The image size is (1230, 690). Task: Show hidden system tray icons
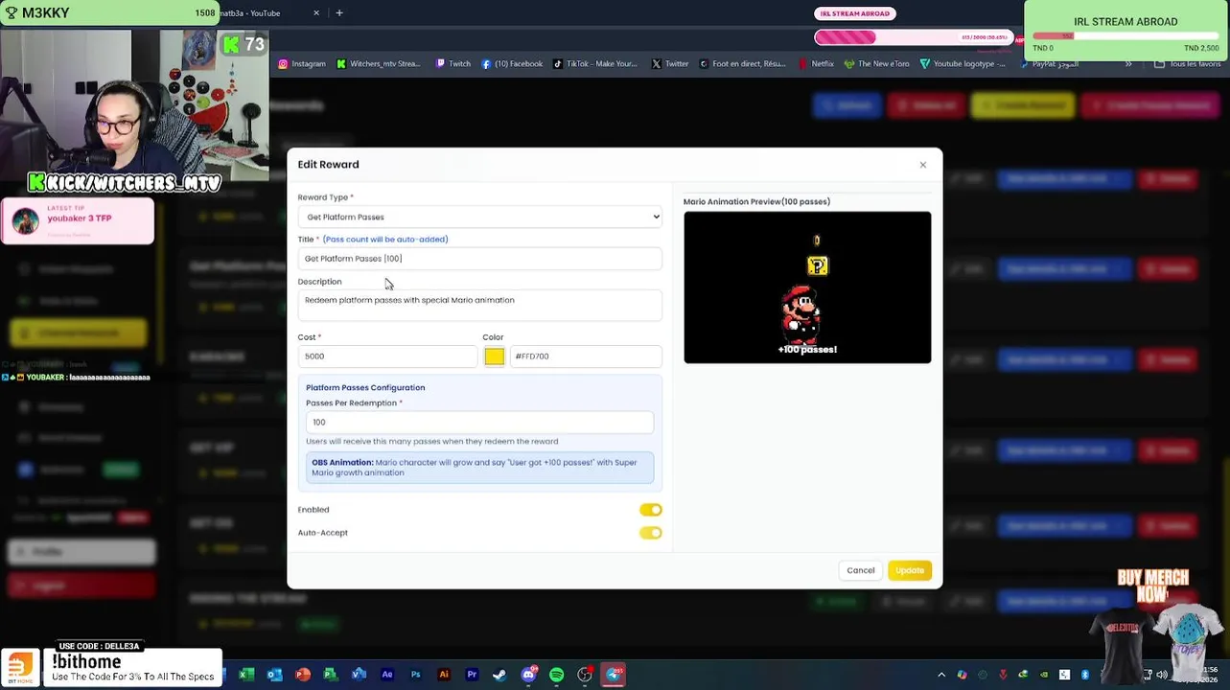pos(941,675)
